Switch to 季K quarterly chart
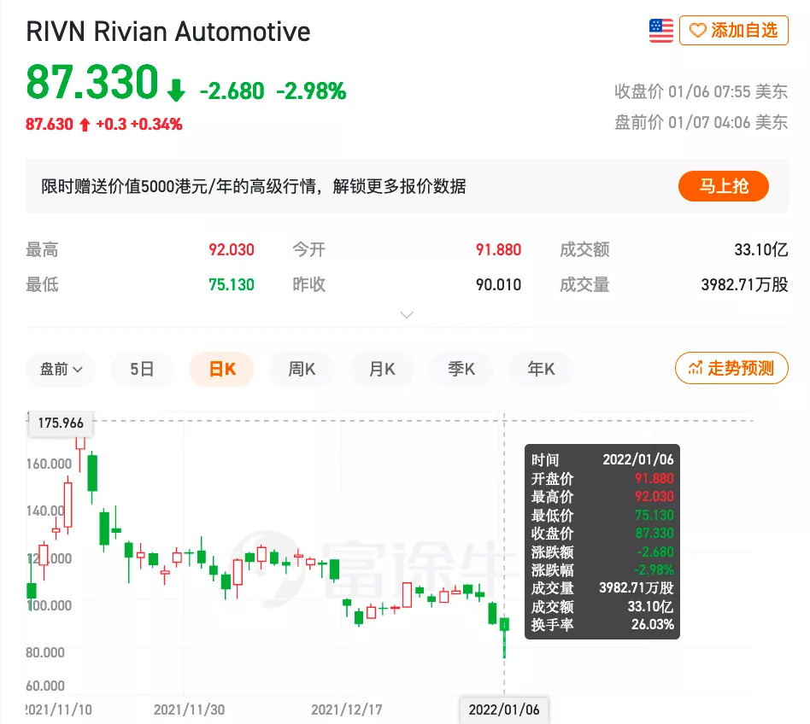 point(461,369)
